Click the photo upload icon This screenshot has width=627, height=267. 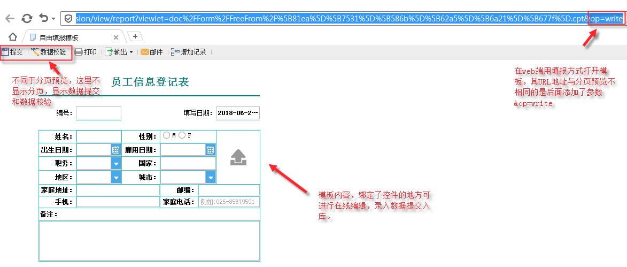click(238, 158)
